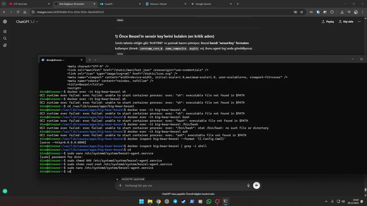Share the conversation with Paylaş
This screenshot has height=206, width=367.
pos(328,22)
